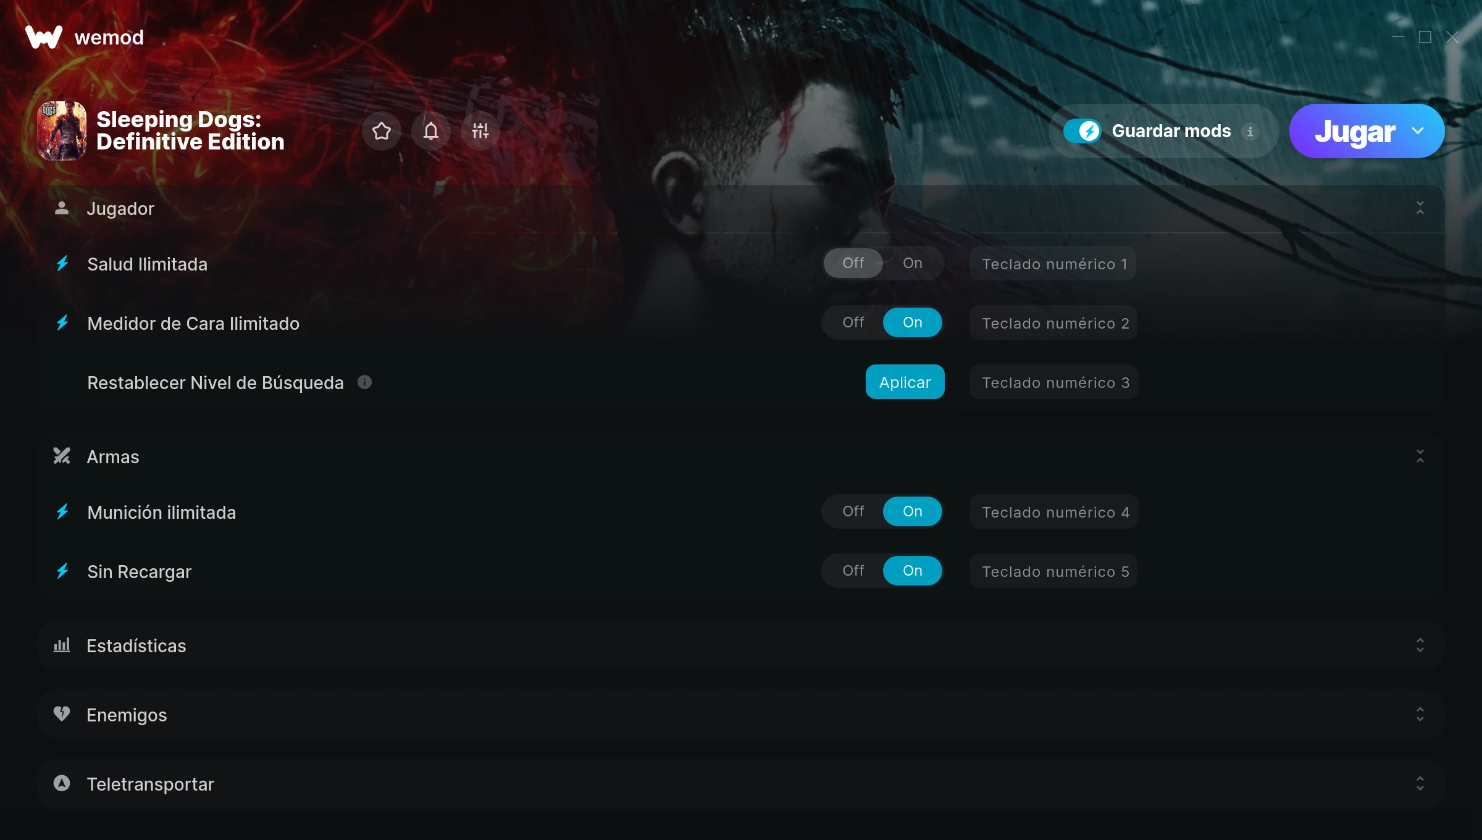
Task: Open the mod settings sliders icon
Action: tap(480, 131)
